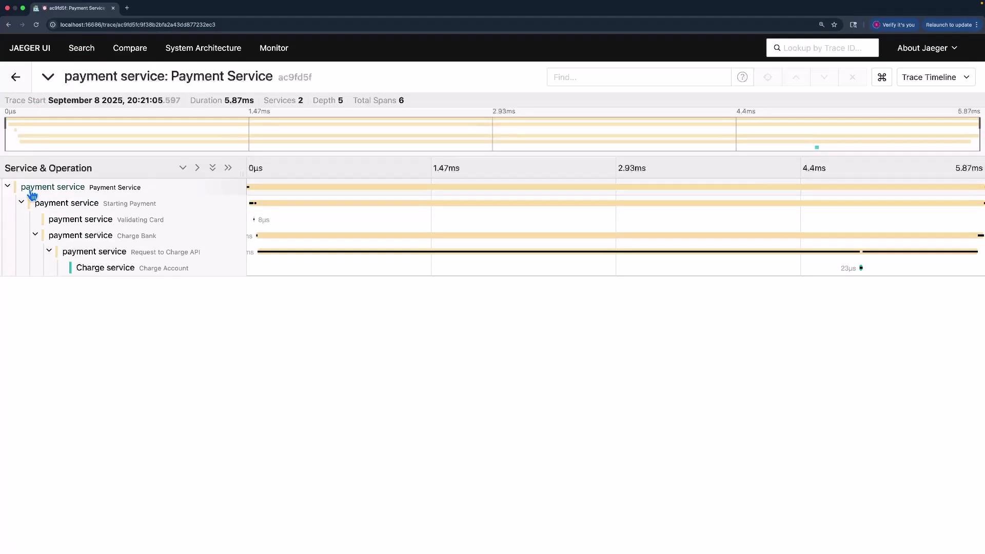
Task: Reload the page in browser toolbar
Action: point(36,25)
